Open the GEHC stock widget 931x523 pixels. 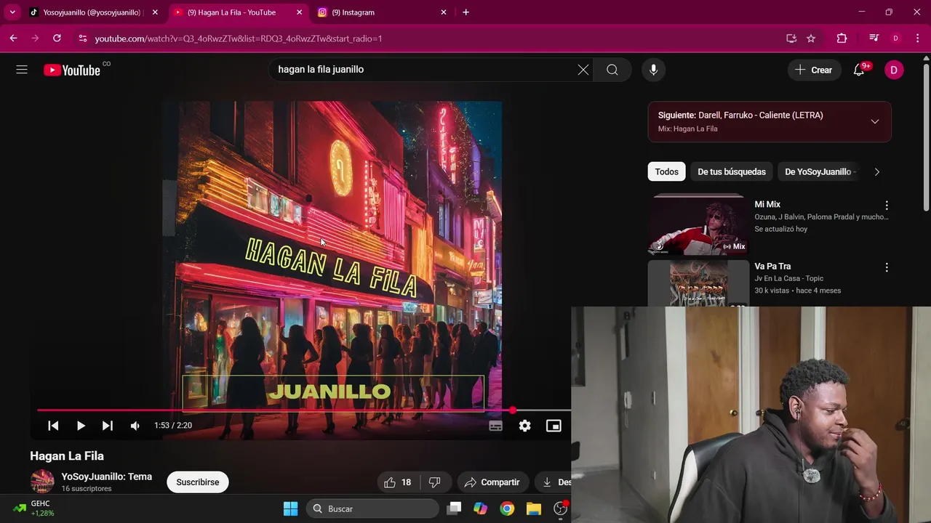33,508
